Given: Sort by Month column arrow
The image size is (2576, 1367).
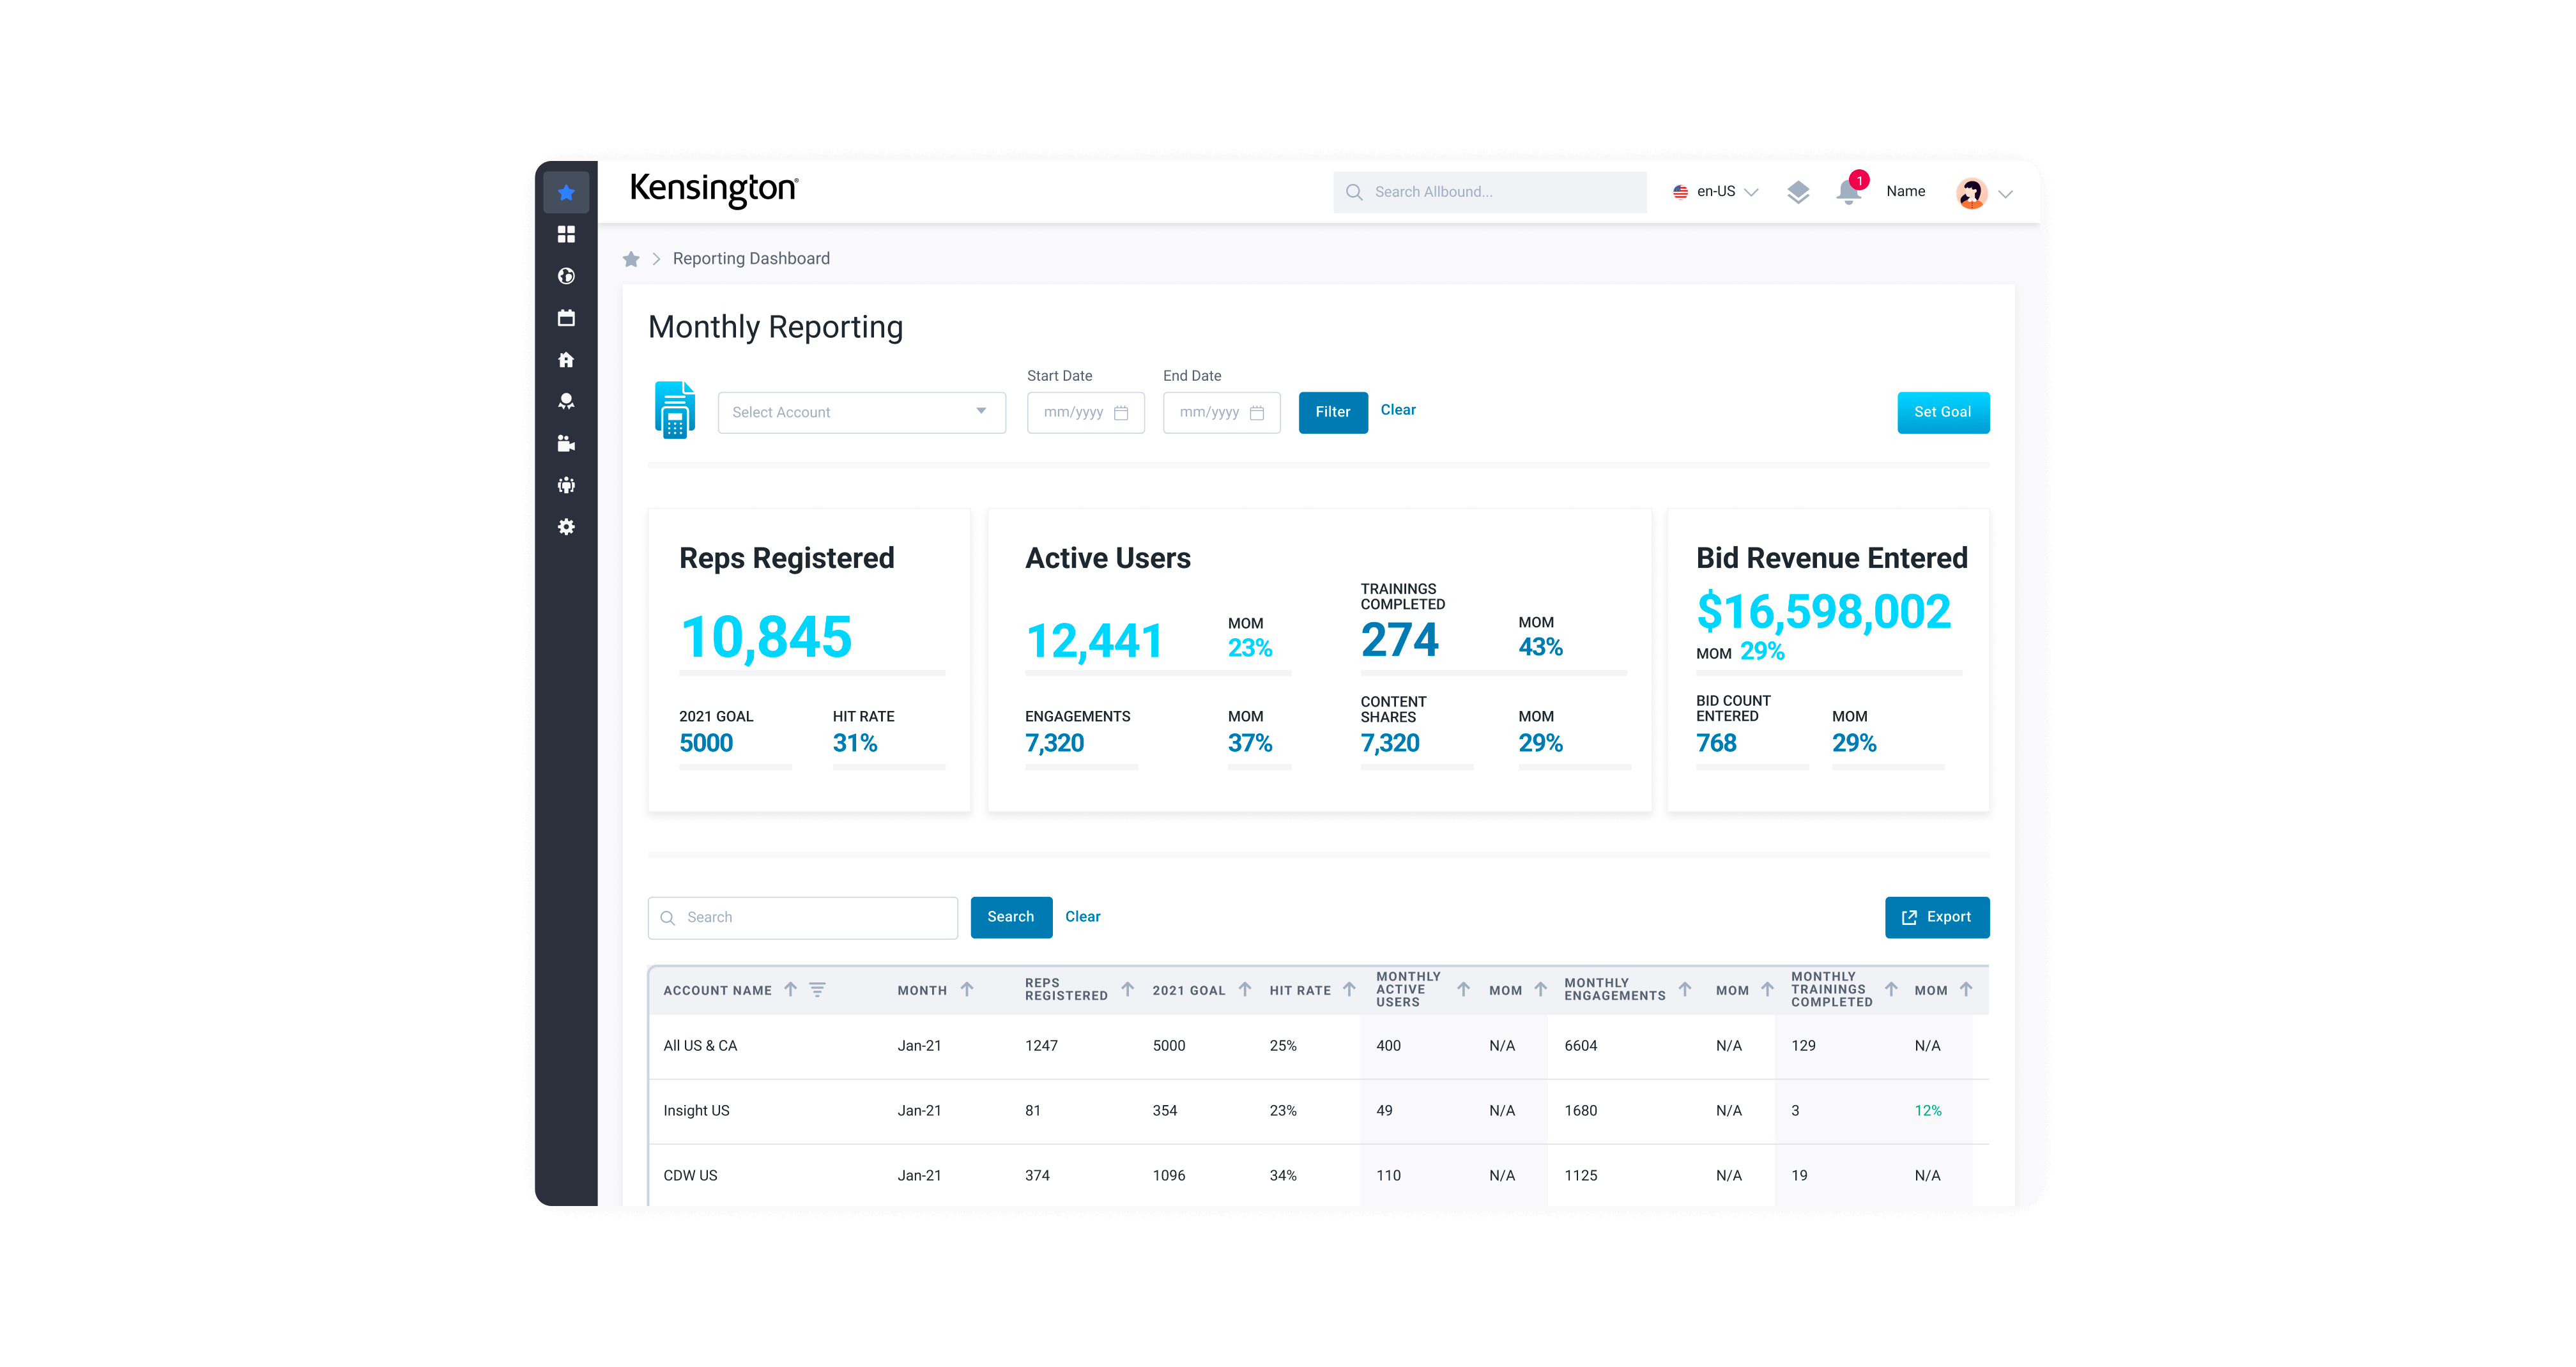Looking at the screenshot, I should (x=967, y=989).
